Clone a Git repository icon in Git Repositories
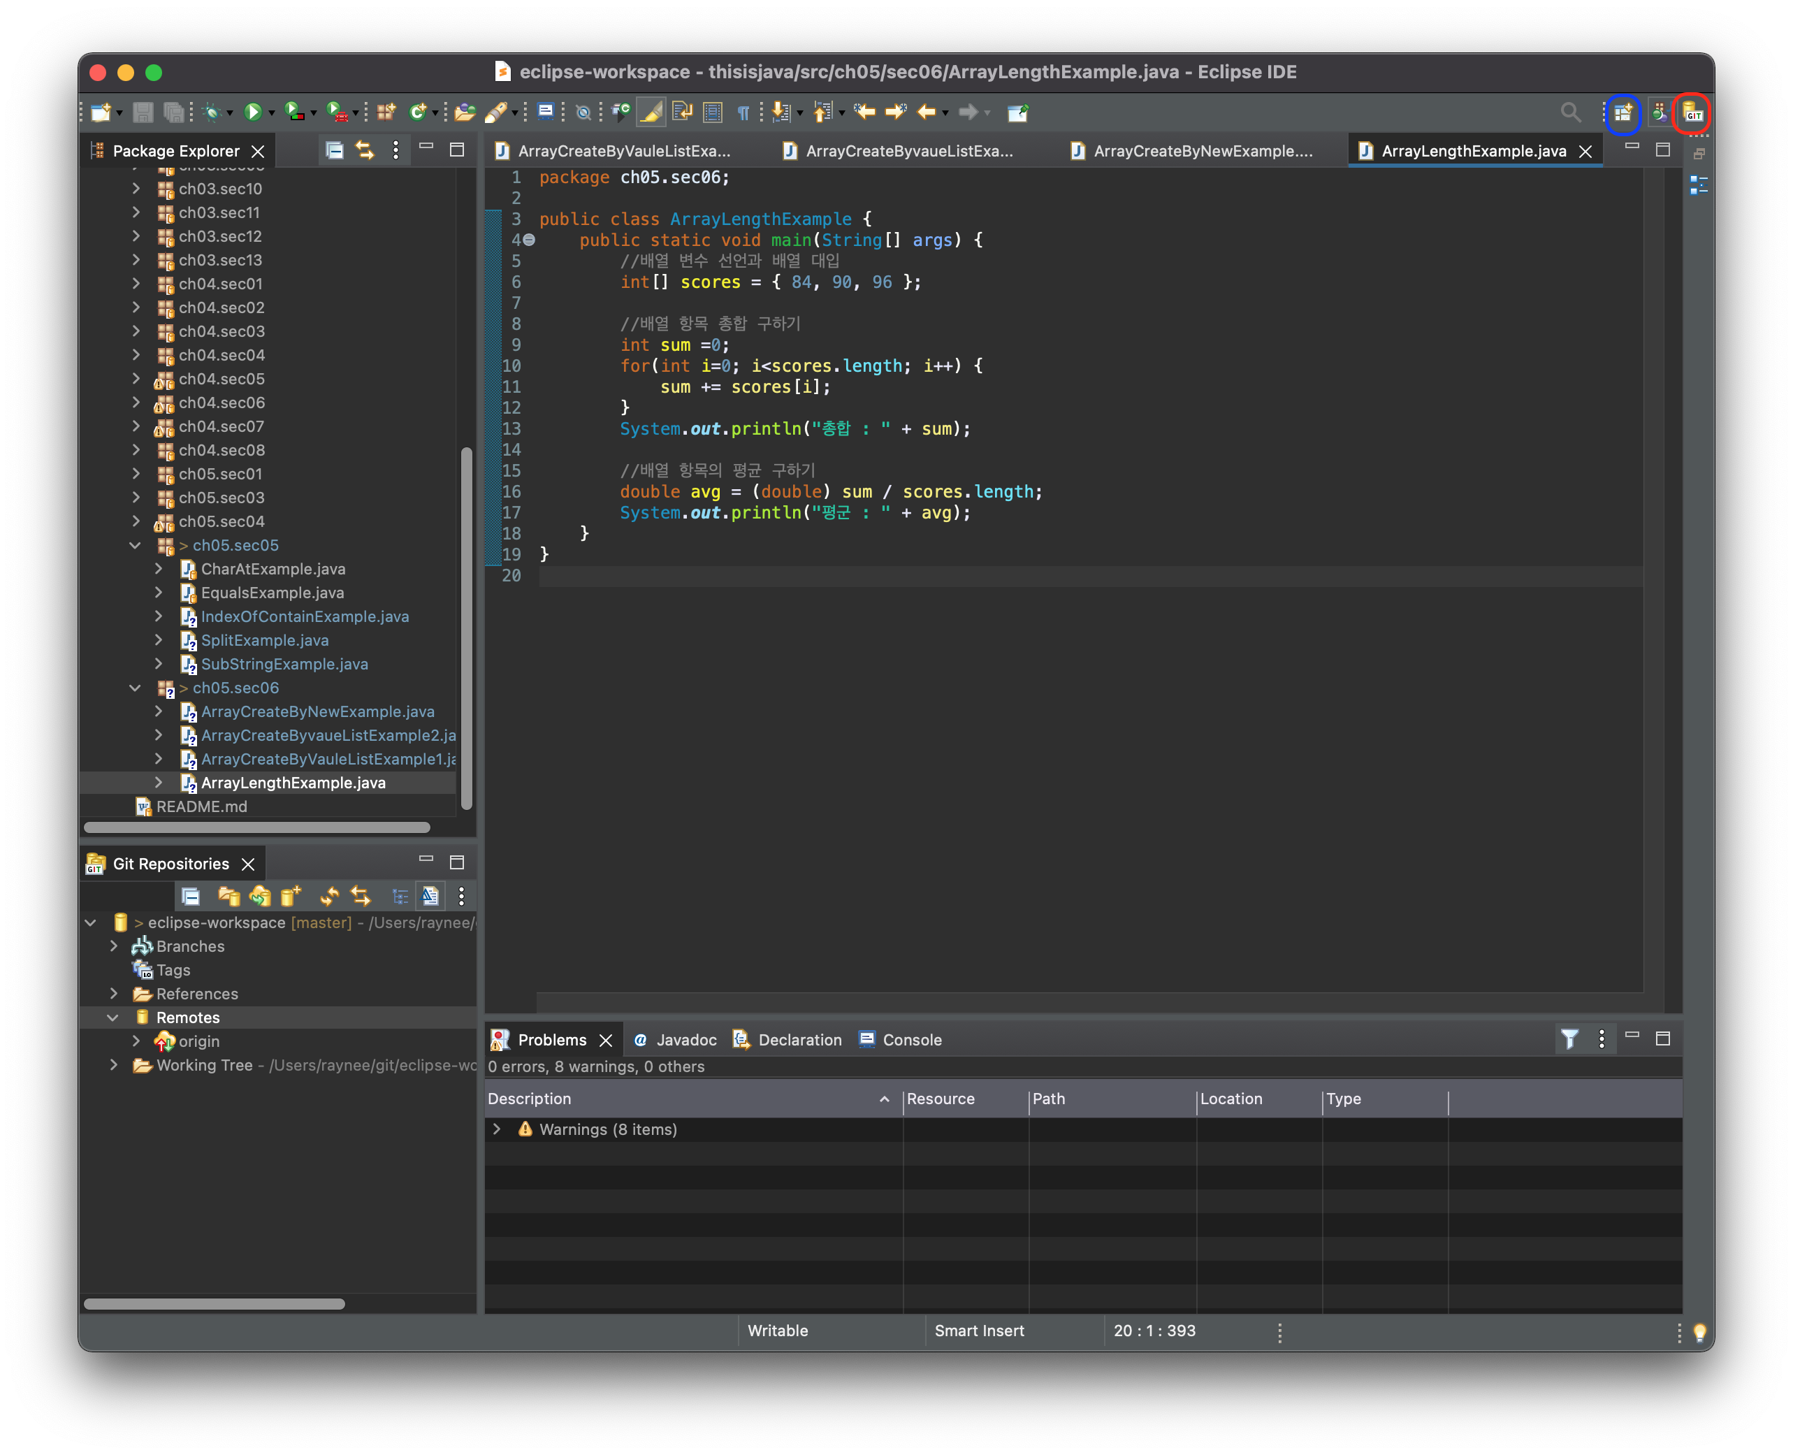Image resolution: width=1793 pixels, height=1455 pixels. tap(260, 896)
